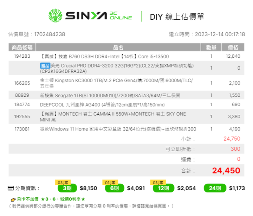
Task: Select the 12期 installment badge
Action: [x=164, y=188]
